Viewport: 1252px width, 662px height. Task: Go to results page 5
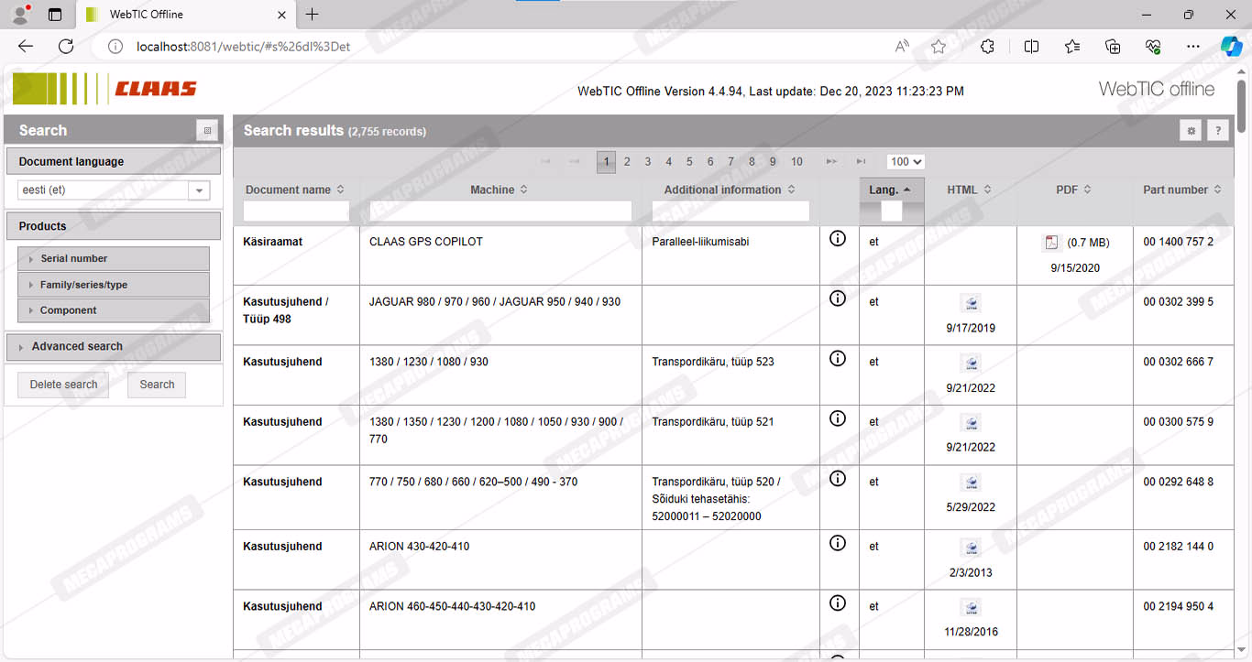689,162
